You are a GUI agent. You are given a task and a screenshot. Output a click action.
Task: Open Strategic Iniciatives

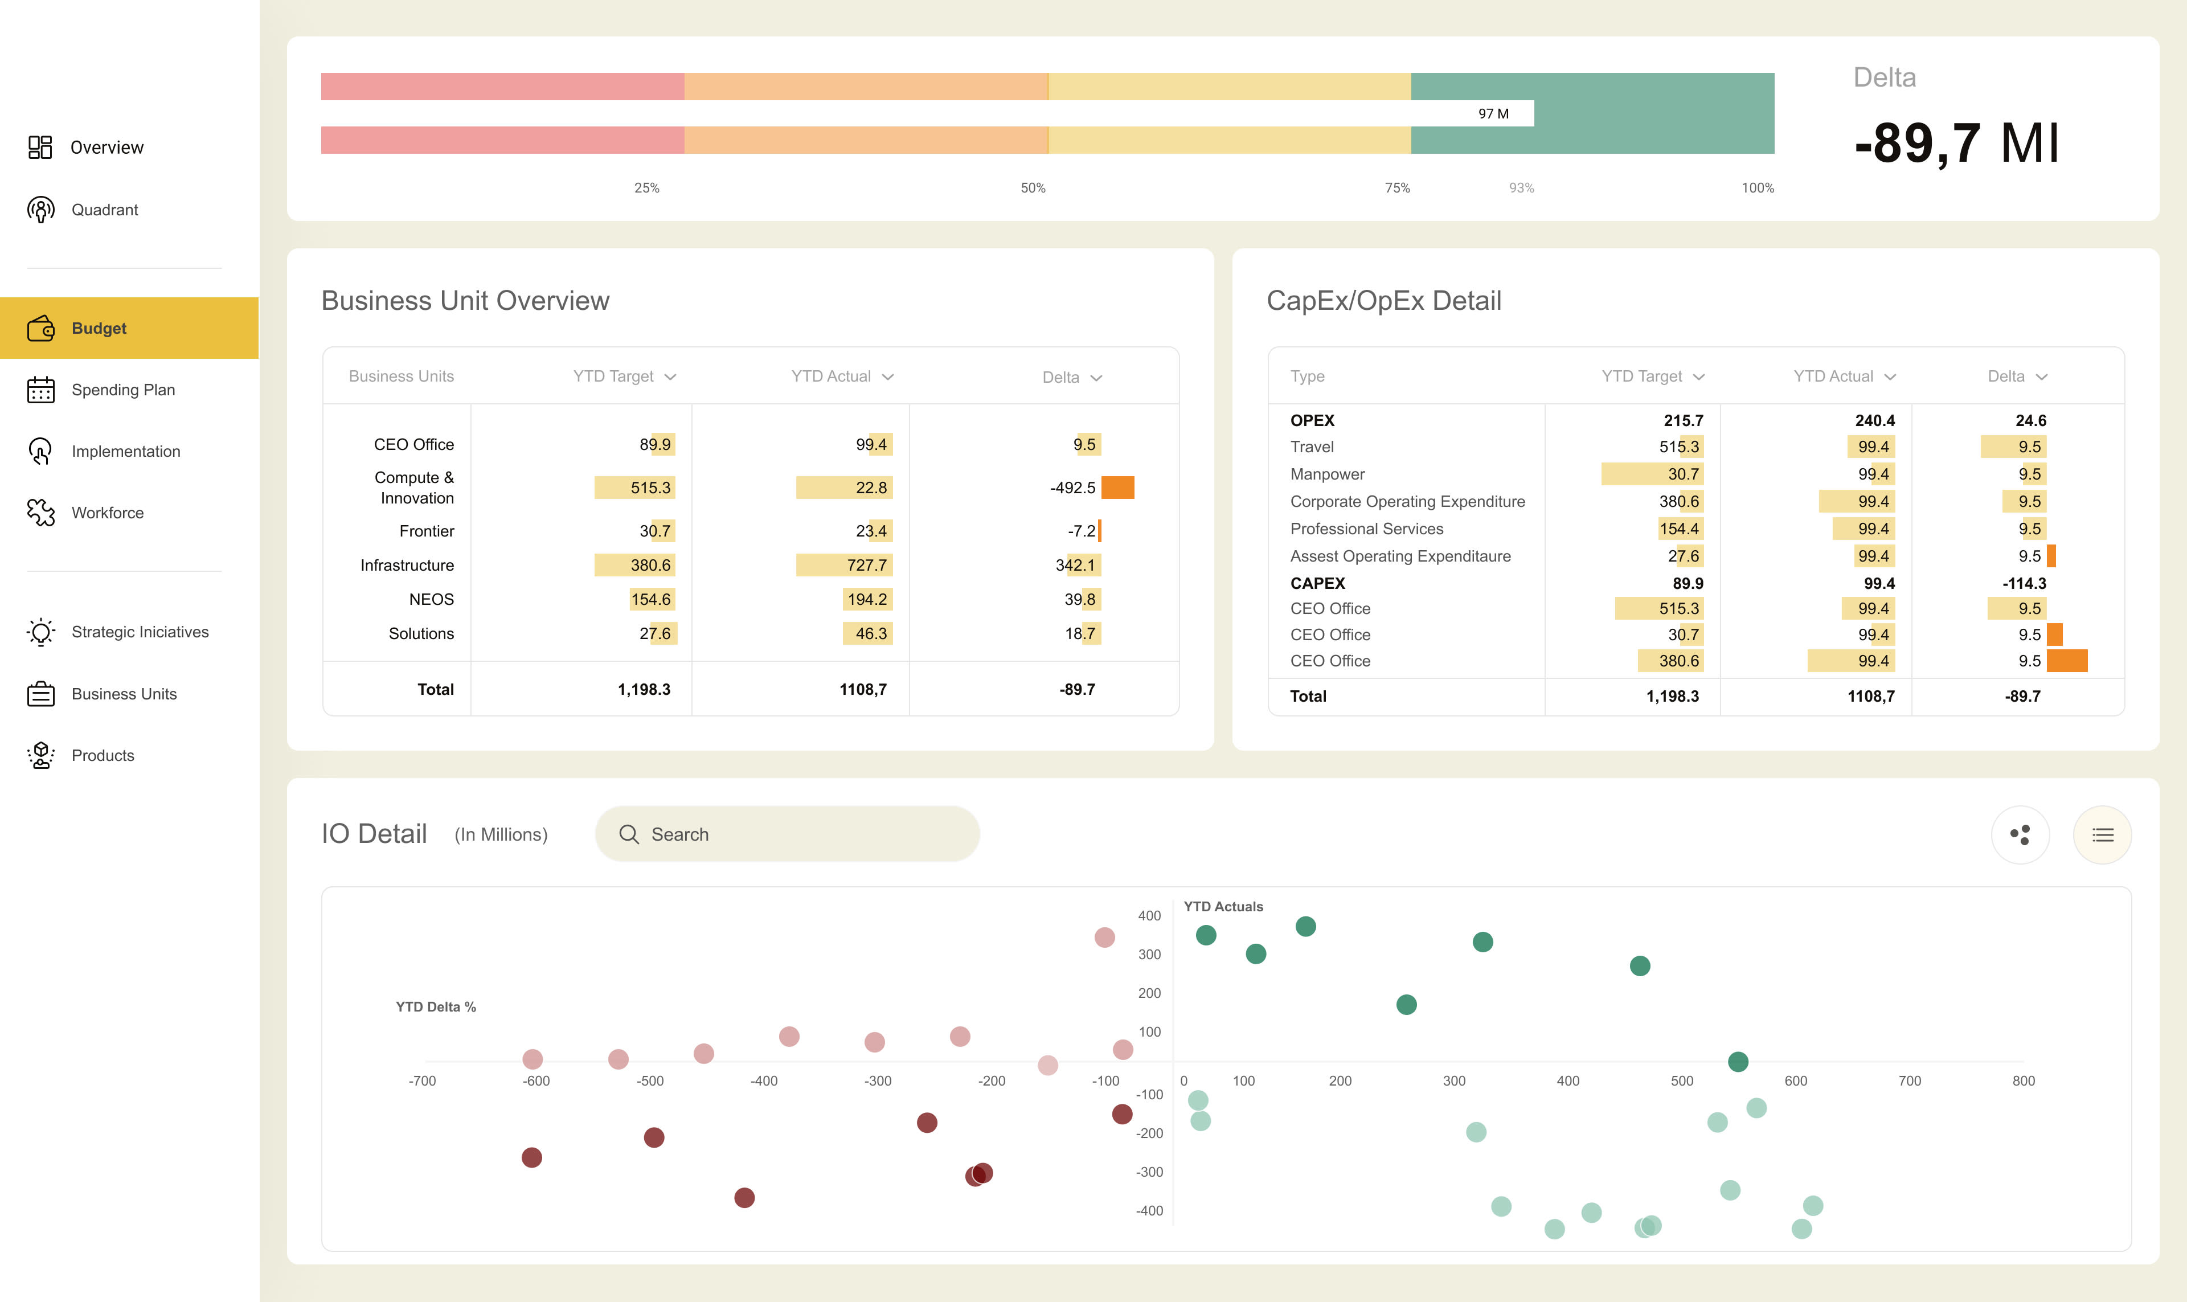[140, 632]
